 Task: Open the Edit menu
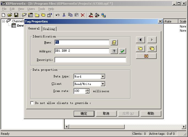(12, 9)
